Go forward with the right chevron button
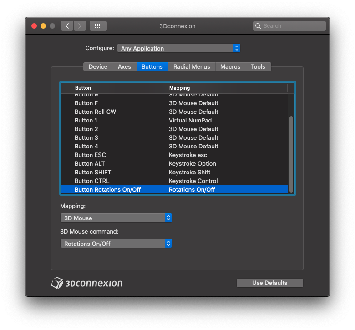The height and width of the screenshot is (330, 355). pos(80,26)
